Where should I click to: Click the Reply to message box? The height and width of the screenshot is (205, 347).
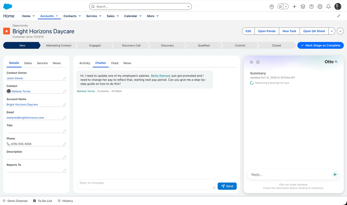tap(146, 185)
